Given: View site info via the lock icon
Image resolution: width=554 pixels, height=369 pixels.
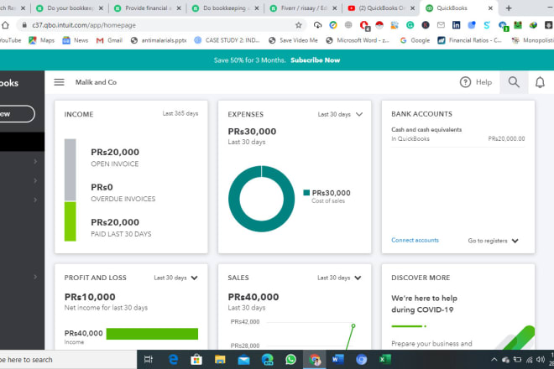Looking at the screenshot, I should 24,25.
